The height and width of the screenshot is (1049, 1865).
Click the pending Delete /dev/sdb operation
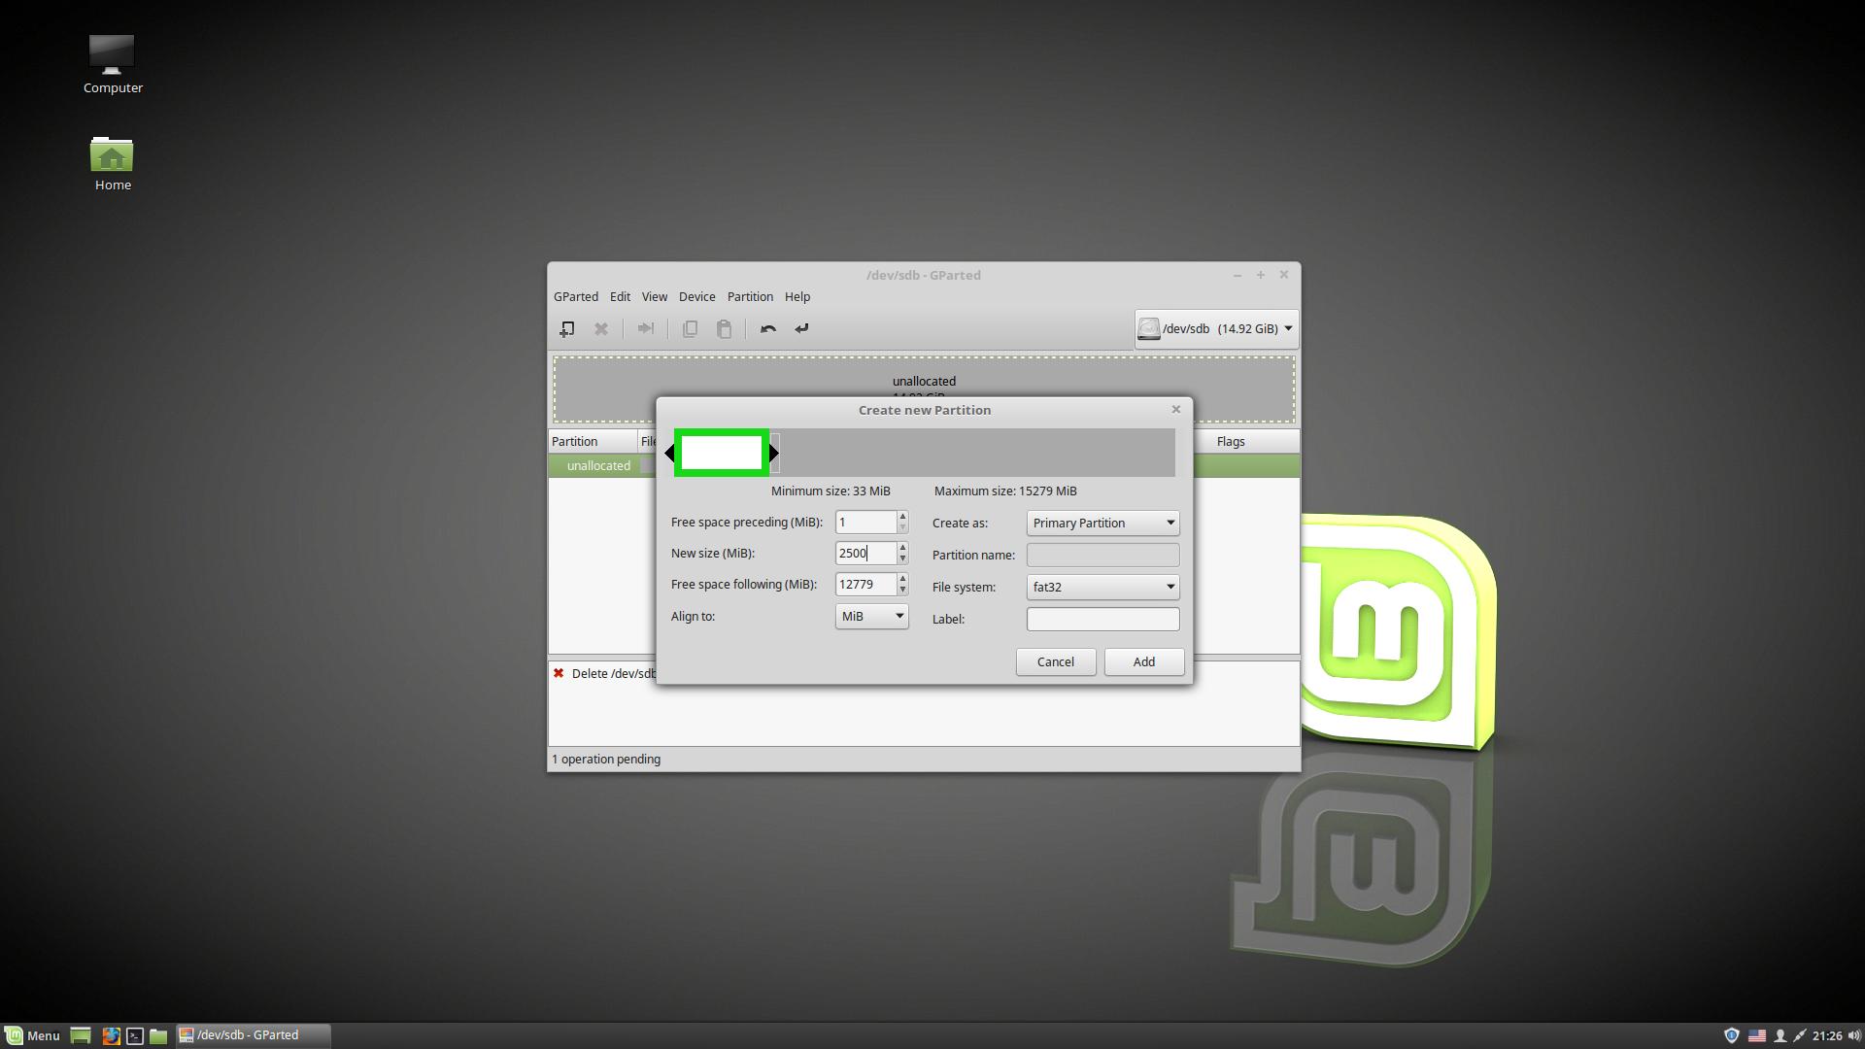click(x=605, y=674)
